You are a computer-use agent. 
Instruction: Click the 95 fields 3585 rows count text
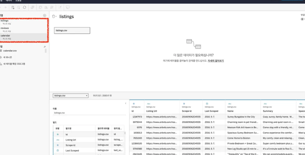(102, 96)
